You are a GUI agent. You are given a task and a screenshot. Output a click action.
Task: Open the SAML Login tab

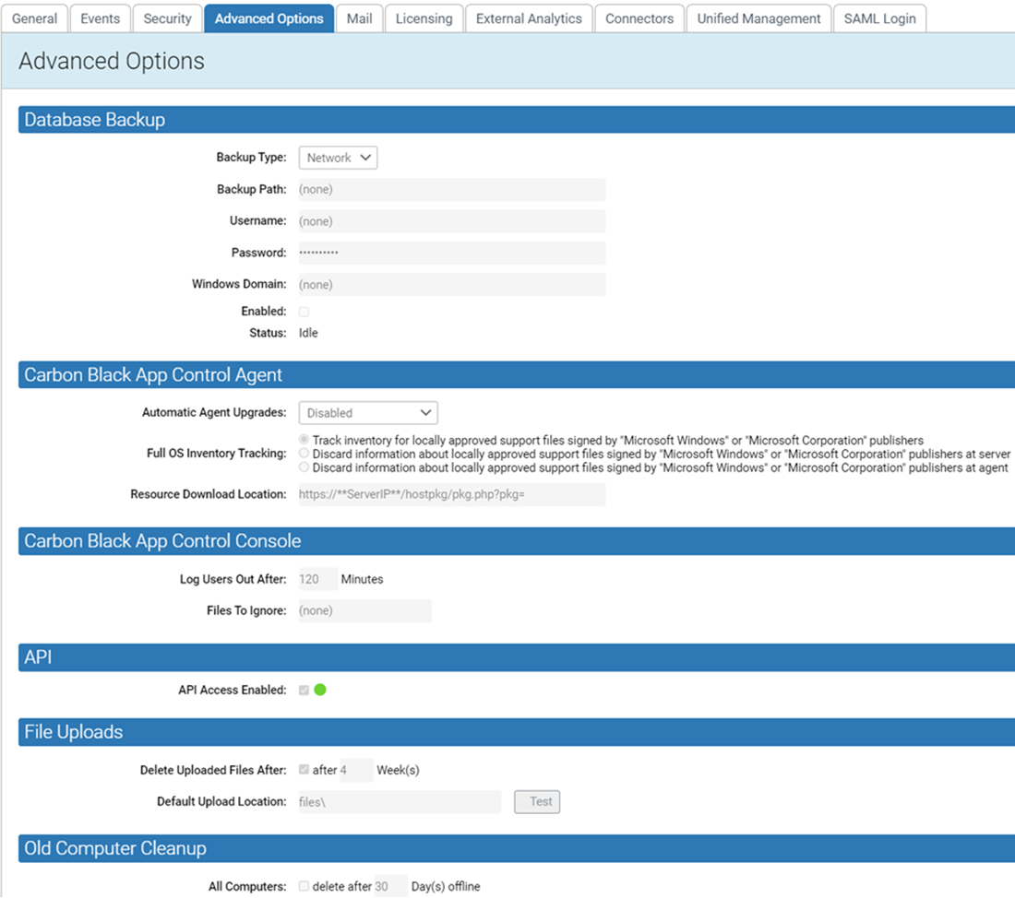(879, 18)
